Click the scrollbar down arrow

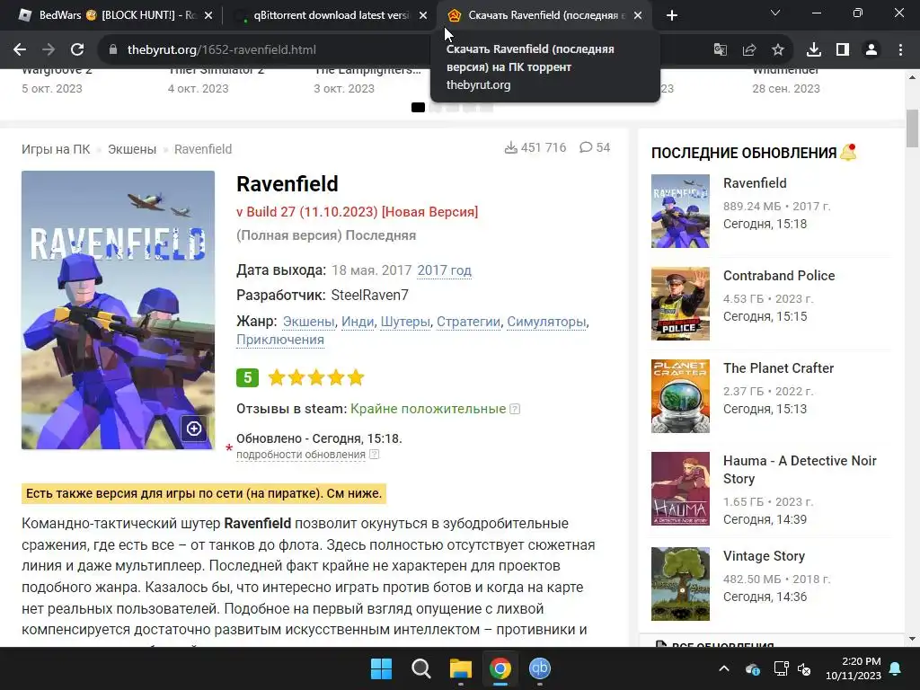coord(913,639)
